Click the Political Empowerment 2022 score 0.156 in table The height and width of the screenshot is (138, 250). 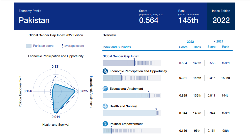[183, 131]
